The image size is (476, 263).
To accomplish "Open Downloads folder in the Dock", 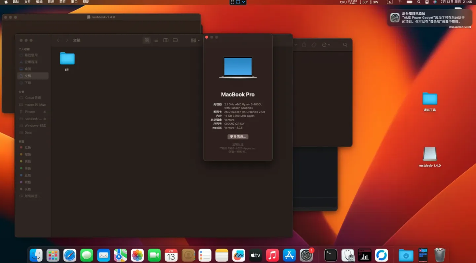I will [406, 255].
